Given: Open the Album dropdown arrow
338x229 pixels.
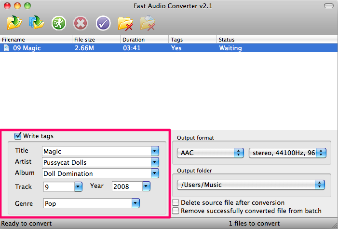Looking at the screenshot, I should [155, 173].
